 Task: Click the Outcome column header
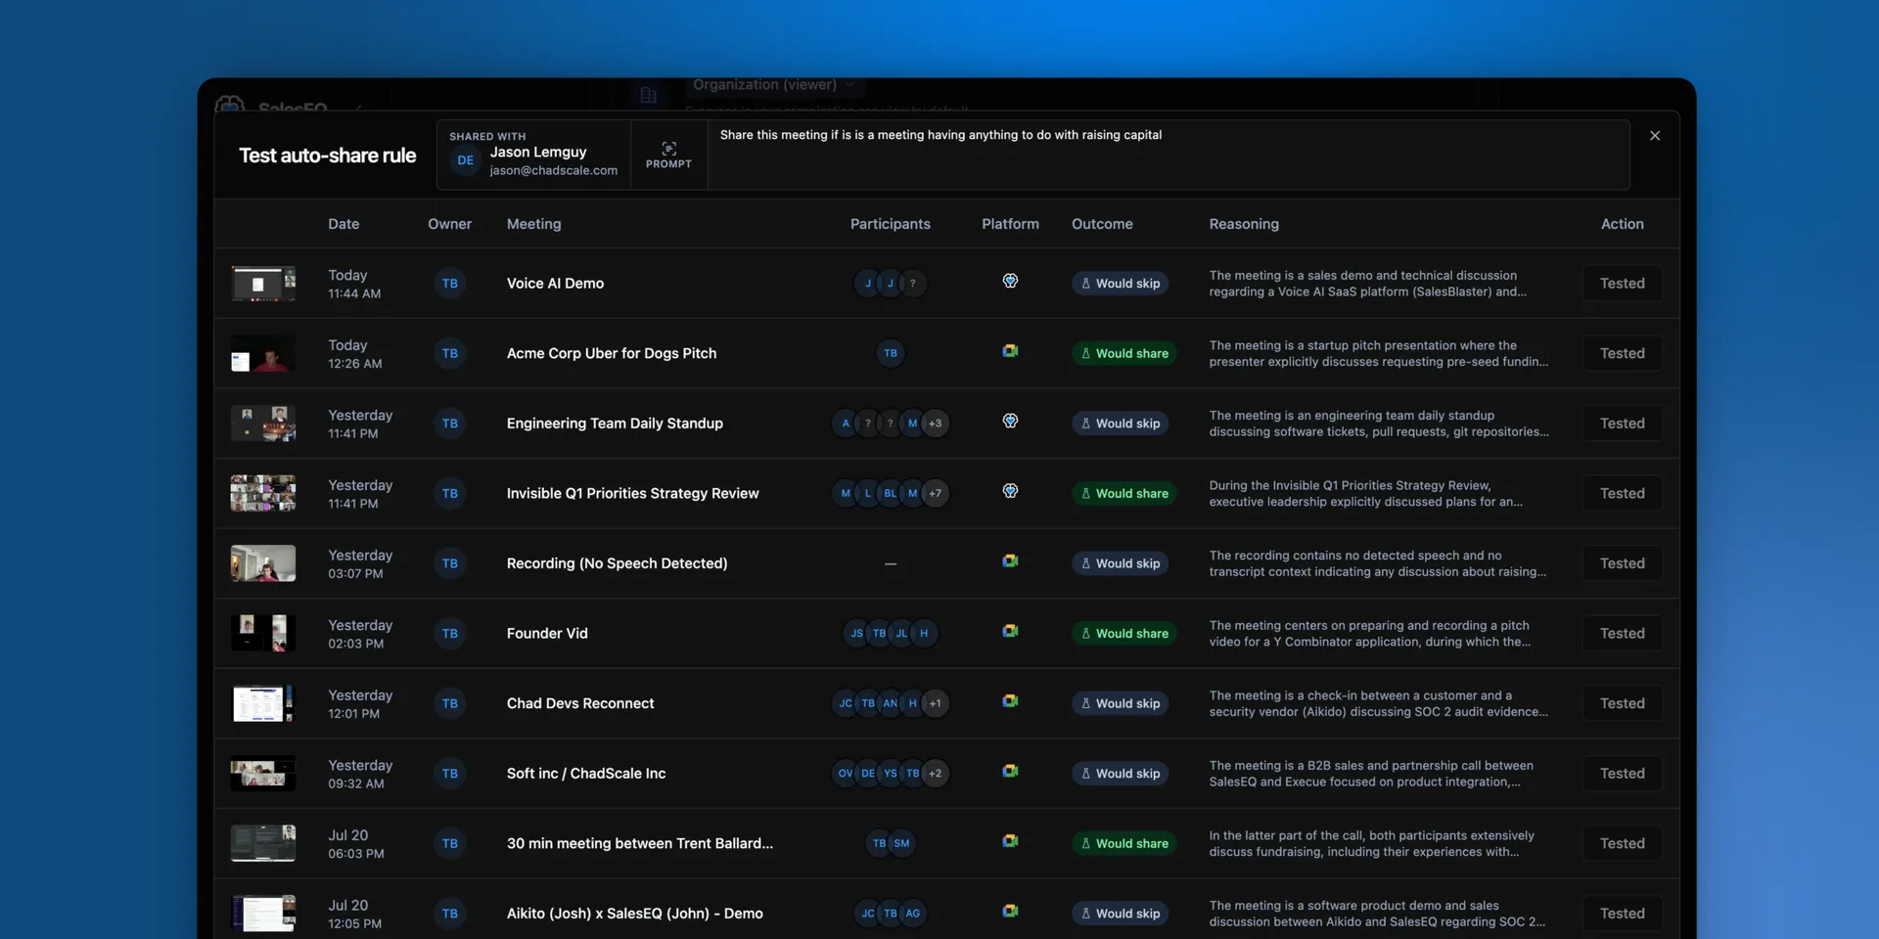[x=1102, y=224]
